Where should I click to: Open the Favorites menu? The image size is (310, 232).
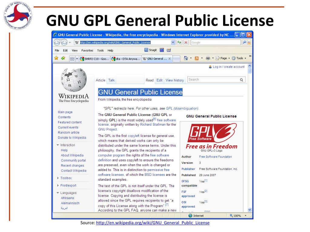pyautogui.click(x=87, y=50)
